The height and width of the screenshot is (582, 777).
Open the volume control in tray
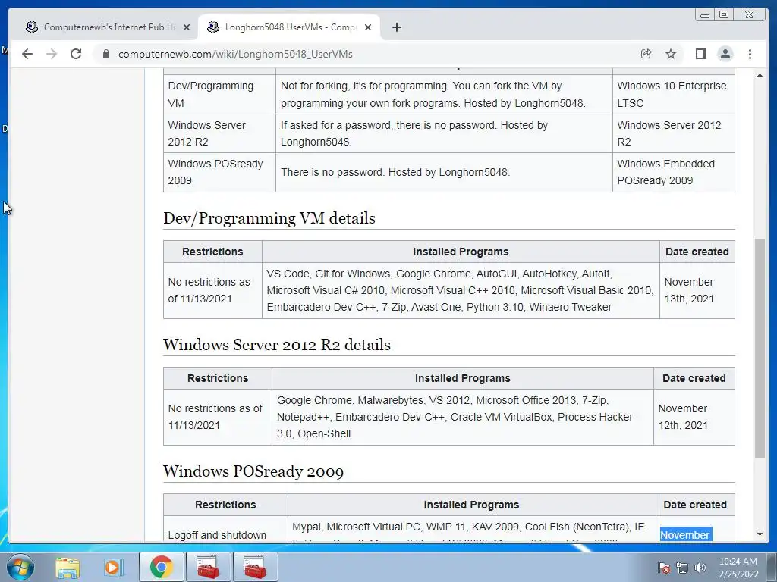click(700, 568)
